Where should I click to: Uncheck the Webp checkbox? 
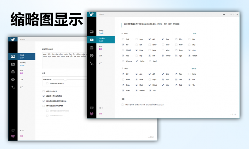[x=137, y=61]
